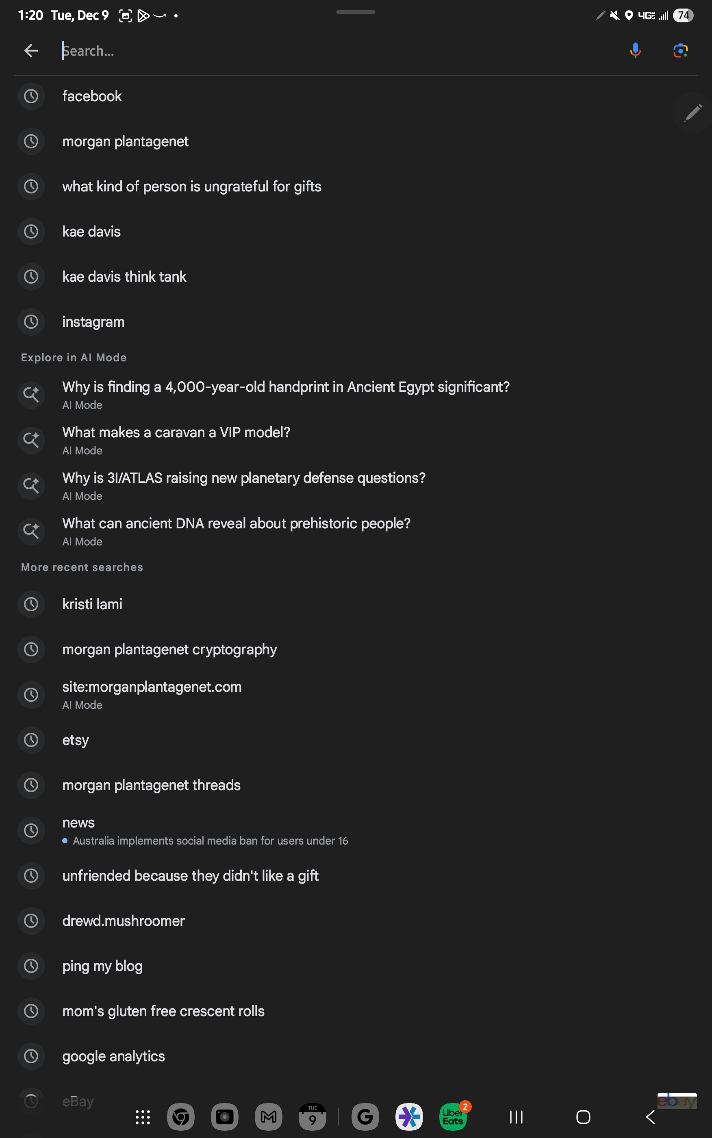
Task: Open the Google app in taskbar
Action: pos(365,1116)
